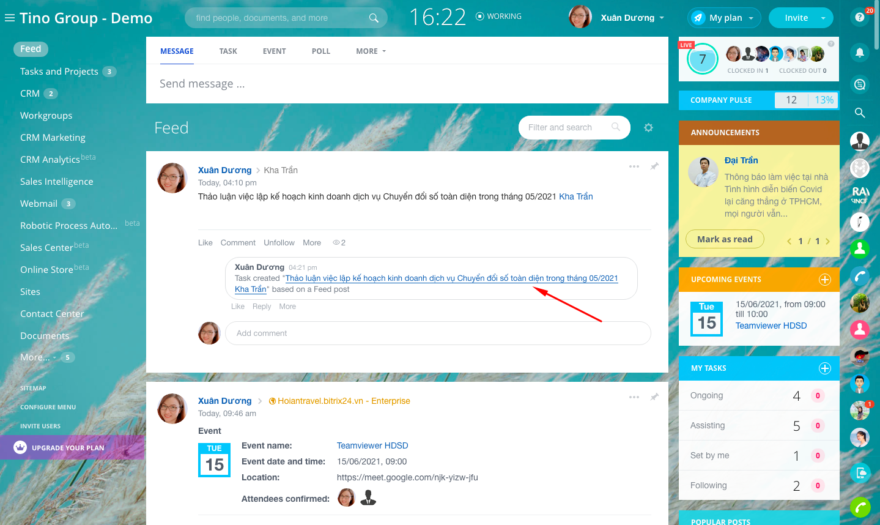Open the chat messenger icon in right sidebar
This screenshot has height=525, width=880.
(x=860, y=84)
